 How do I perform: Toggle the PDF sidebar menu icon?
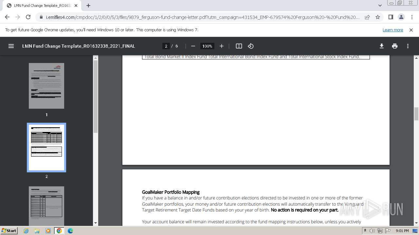point(11,46)
